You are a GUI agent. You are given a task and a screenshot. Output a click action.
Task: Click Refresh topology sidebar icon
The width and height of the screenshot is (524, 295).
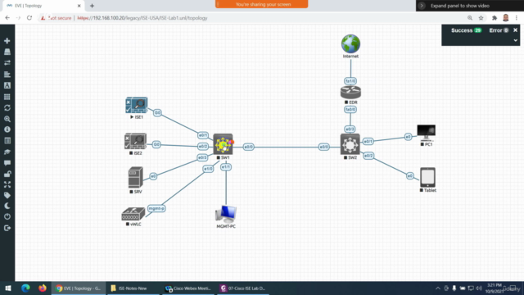coord(7,107)
